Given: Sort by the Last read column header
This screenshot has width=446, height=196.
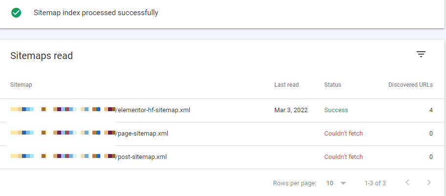Looking at the screenshot, I should (x=287, y=85).
